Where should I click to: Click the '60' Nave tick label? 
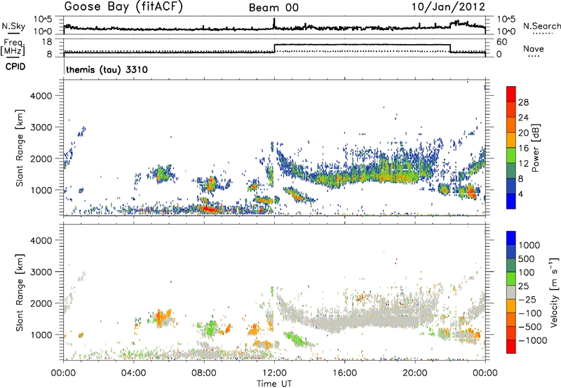pos(502,42)
